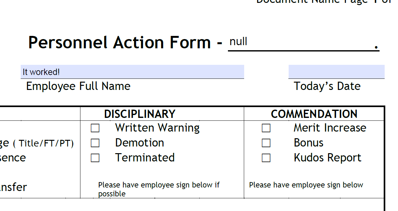This screenshot has width=398, height=211.
Task: Toggle the Kudos Report checkbox
Action: click(266, 158)
